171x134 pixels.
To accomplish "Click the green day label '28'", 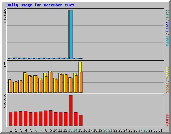I will coord(145,130).
